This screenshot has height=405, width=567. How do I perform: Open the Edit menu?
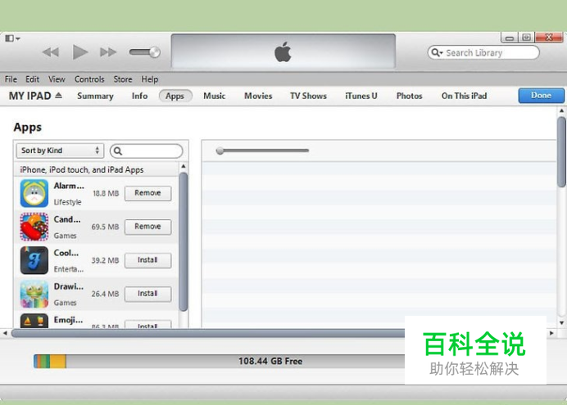click(32, 79)
